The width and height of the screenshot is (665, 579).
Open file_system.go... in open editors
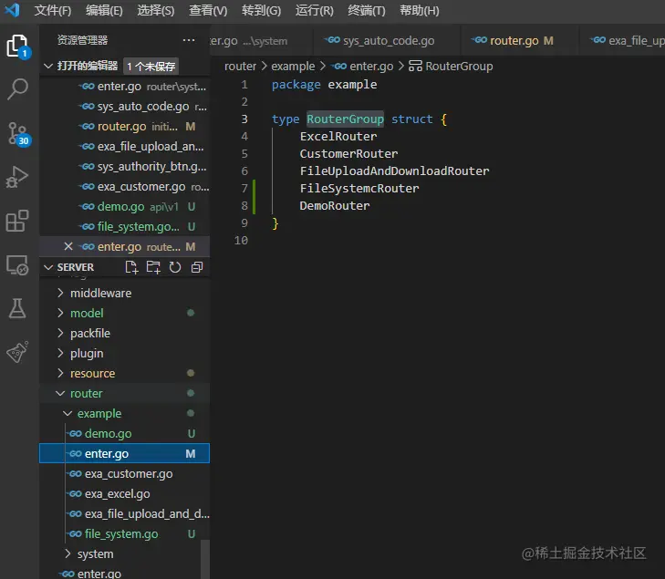[125, 227]
